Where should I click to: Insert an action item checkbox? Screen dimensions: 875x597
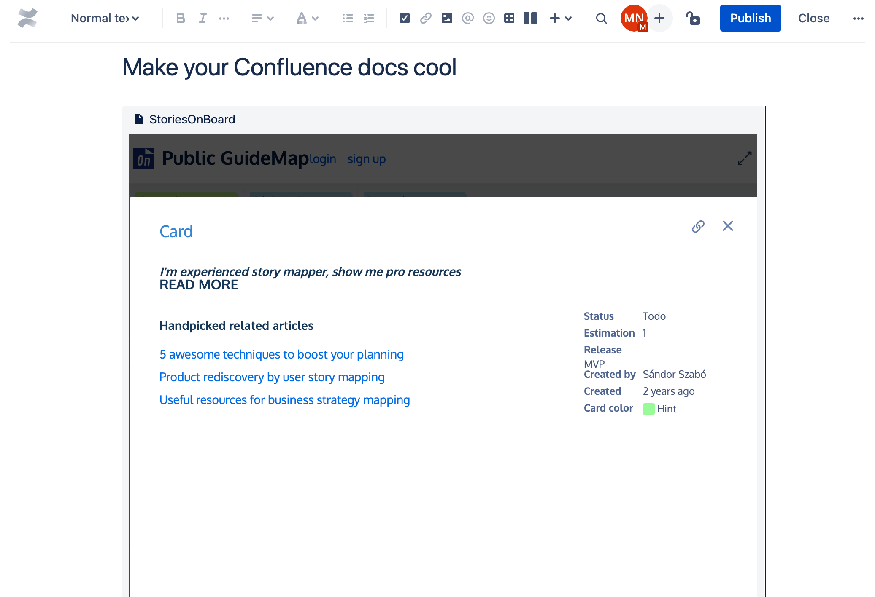click(x=404, y=18)
